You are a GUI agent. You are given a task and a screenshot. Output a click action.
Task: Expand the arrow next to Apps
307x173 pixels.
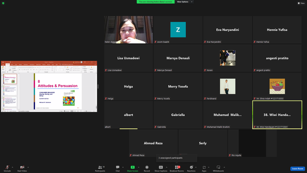point(209,167)
